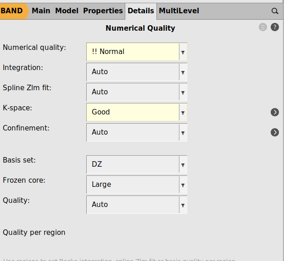The image size is (284, 261).
Task: Select a Basis set from dropdown
Action: click(x=136, y=164)
